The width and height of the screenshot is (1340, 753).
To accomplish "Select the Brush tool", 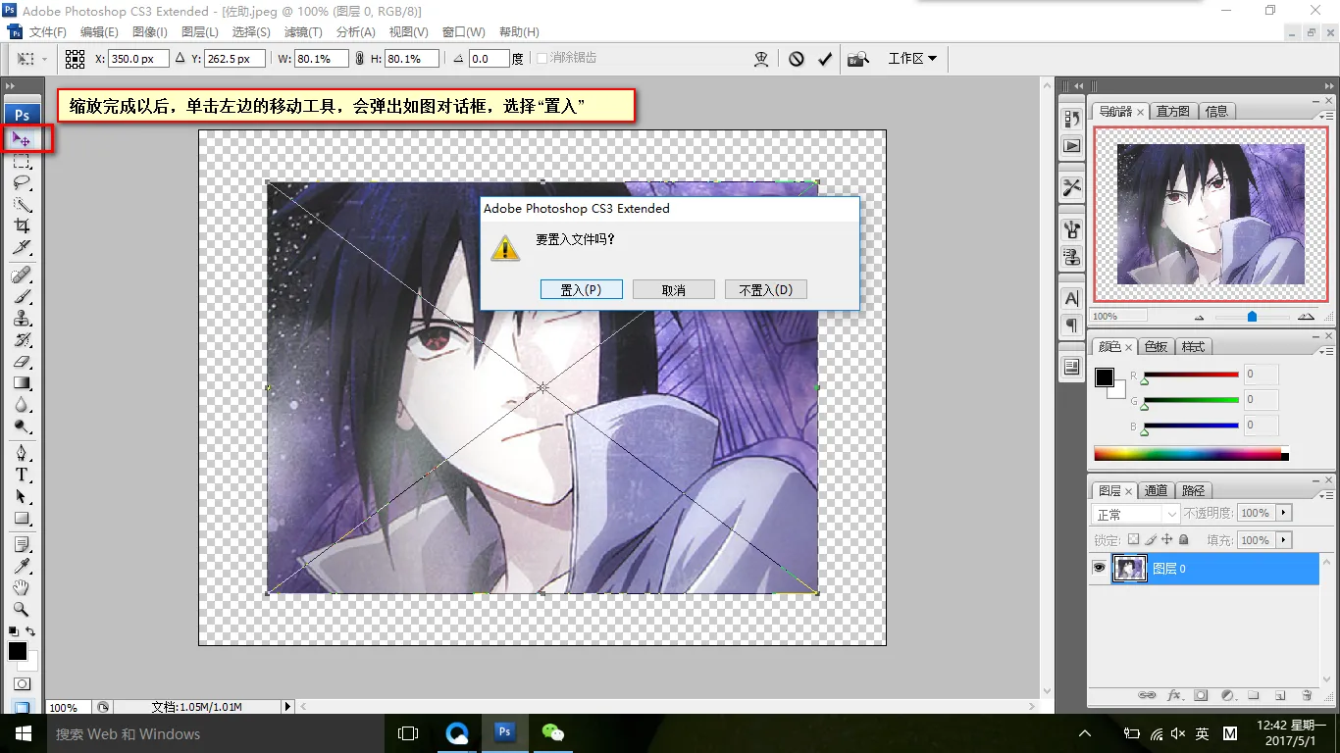I will 22,296.
